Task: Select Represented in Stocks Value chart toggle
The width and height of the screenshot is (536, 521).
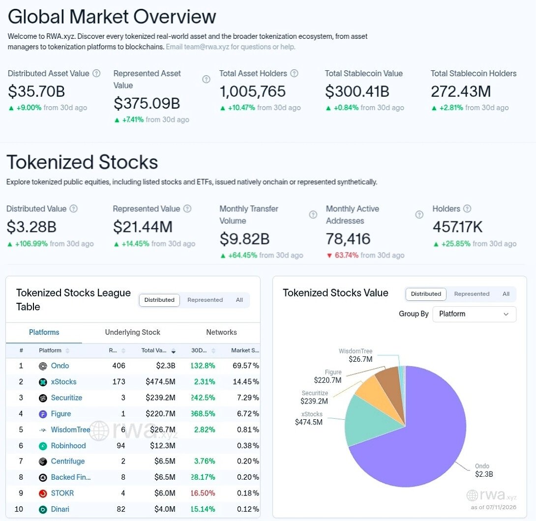Action: coord(472,294)
